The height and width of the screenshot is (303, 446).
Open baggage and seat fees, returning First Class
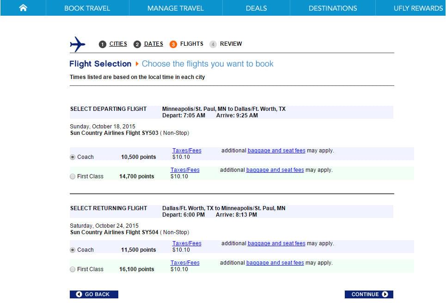[275, 263]
